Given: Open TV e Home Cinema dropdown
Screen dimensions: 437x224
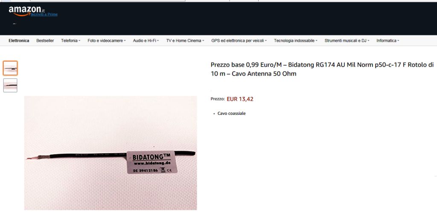Looking at the screenshot, I should (x=185, y=41).
